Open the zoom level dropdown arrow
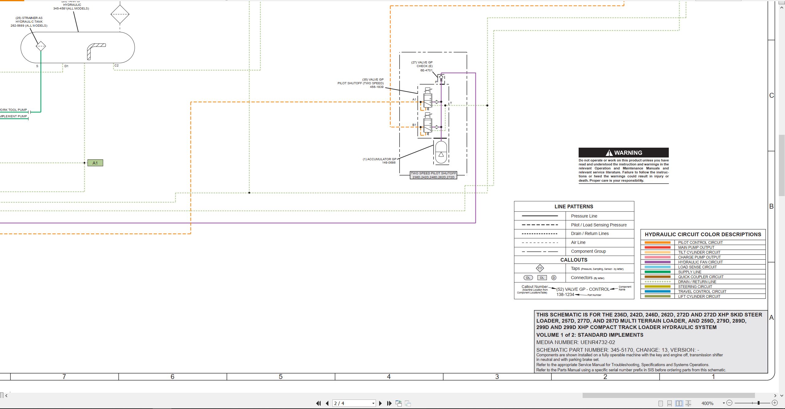Screen dimensions: 785x409 coord(724,403)
